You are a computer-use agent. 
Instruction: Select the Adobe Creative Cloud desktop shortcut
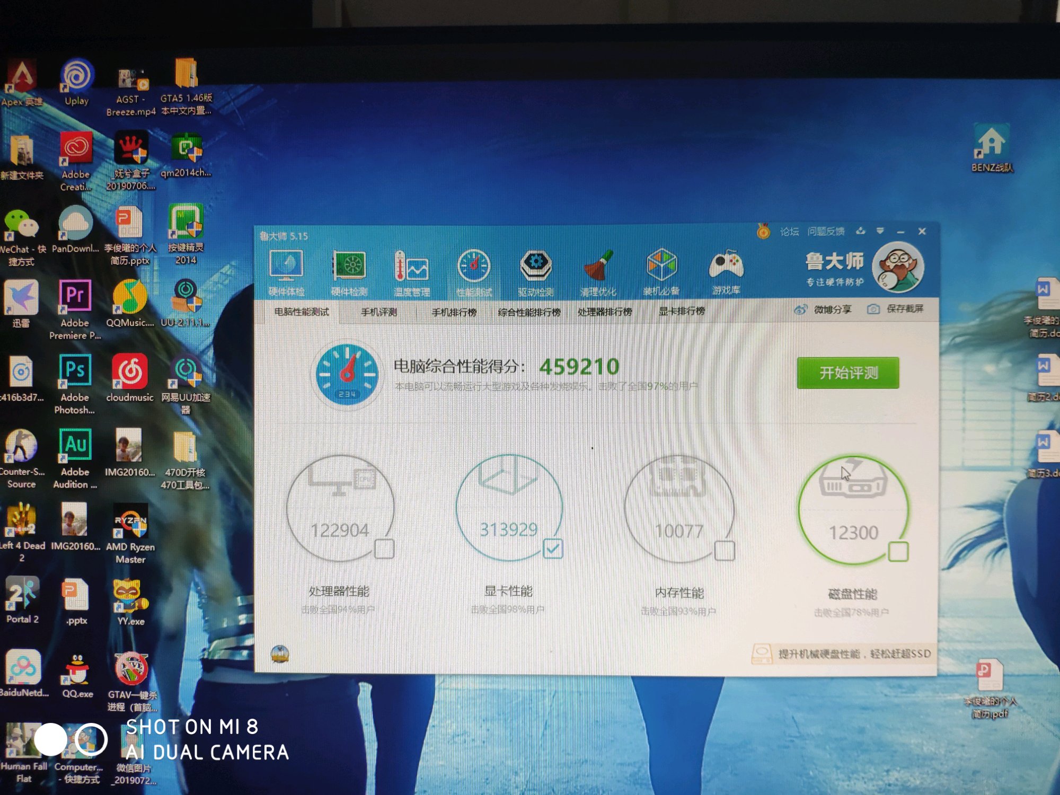76,162
